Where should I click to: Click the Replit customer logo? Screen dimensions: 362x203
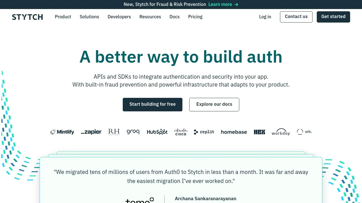204,132
